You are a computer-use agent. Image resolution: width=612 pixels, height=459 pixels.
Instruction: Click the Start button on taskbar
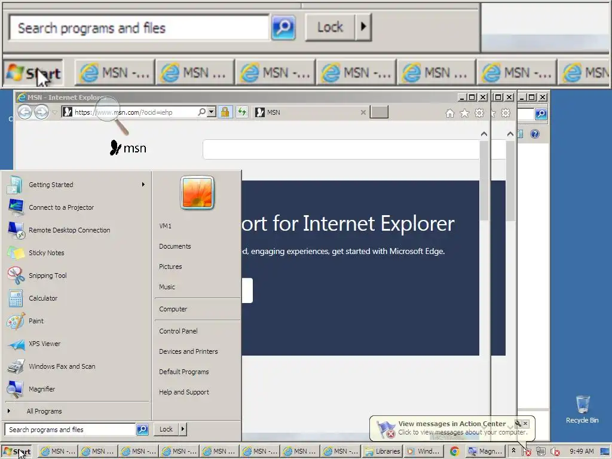click(x=18, y=452)
